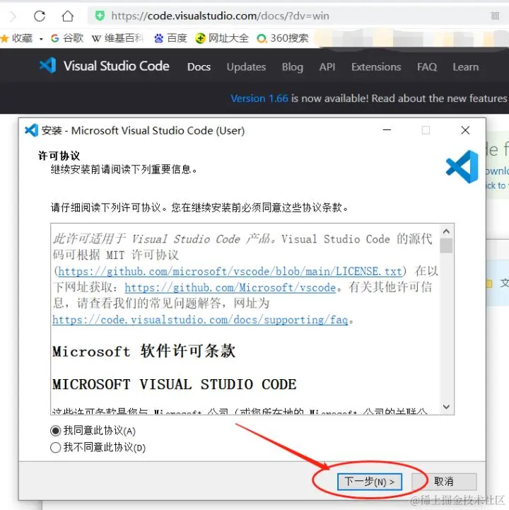
Task: Open the 360搜索 bookmark
Action: tap(283, 38)
